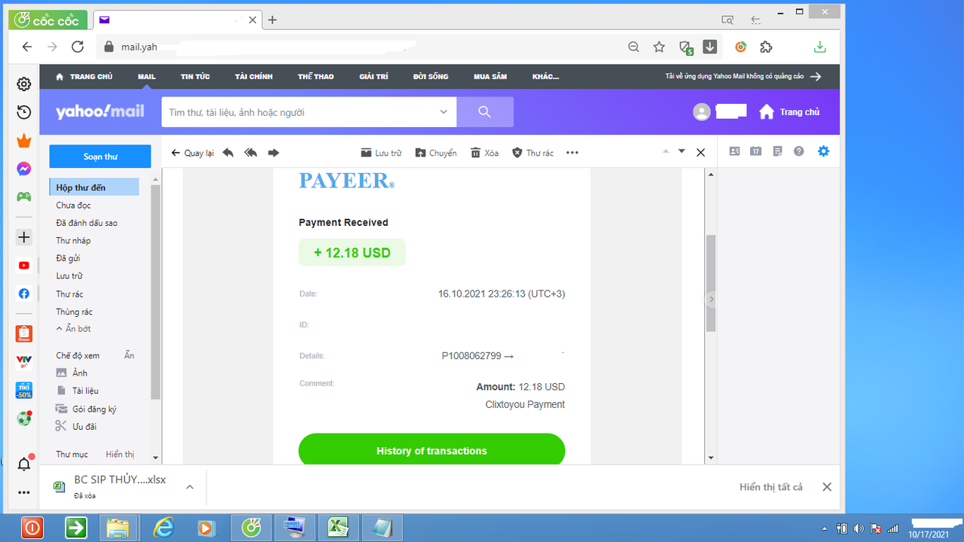
Task: Open Đã đánh dấu sao folder
Action: pyautogui.click(x=87, y=223)
